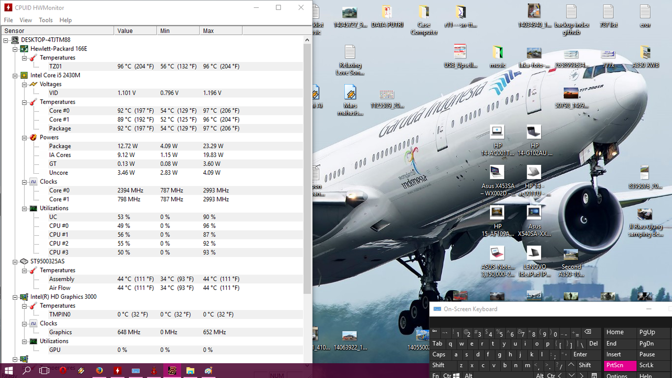Open the backup index github text file
Screen dimensions: 672x378
[572, 20]
